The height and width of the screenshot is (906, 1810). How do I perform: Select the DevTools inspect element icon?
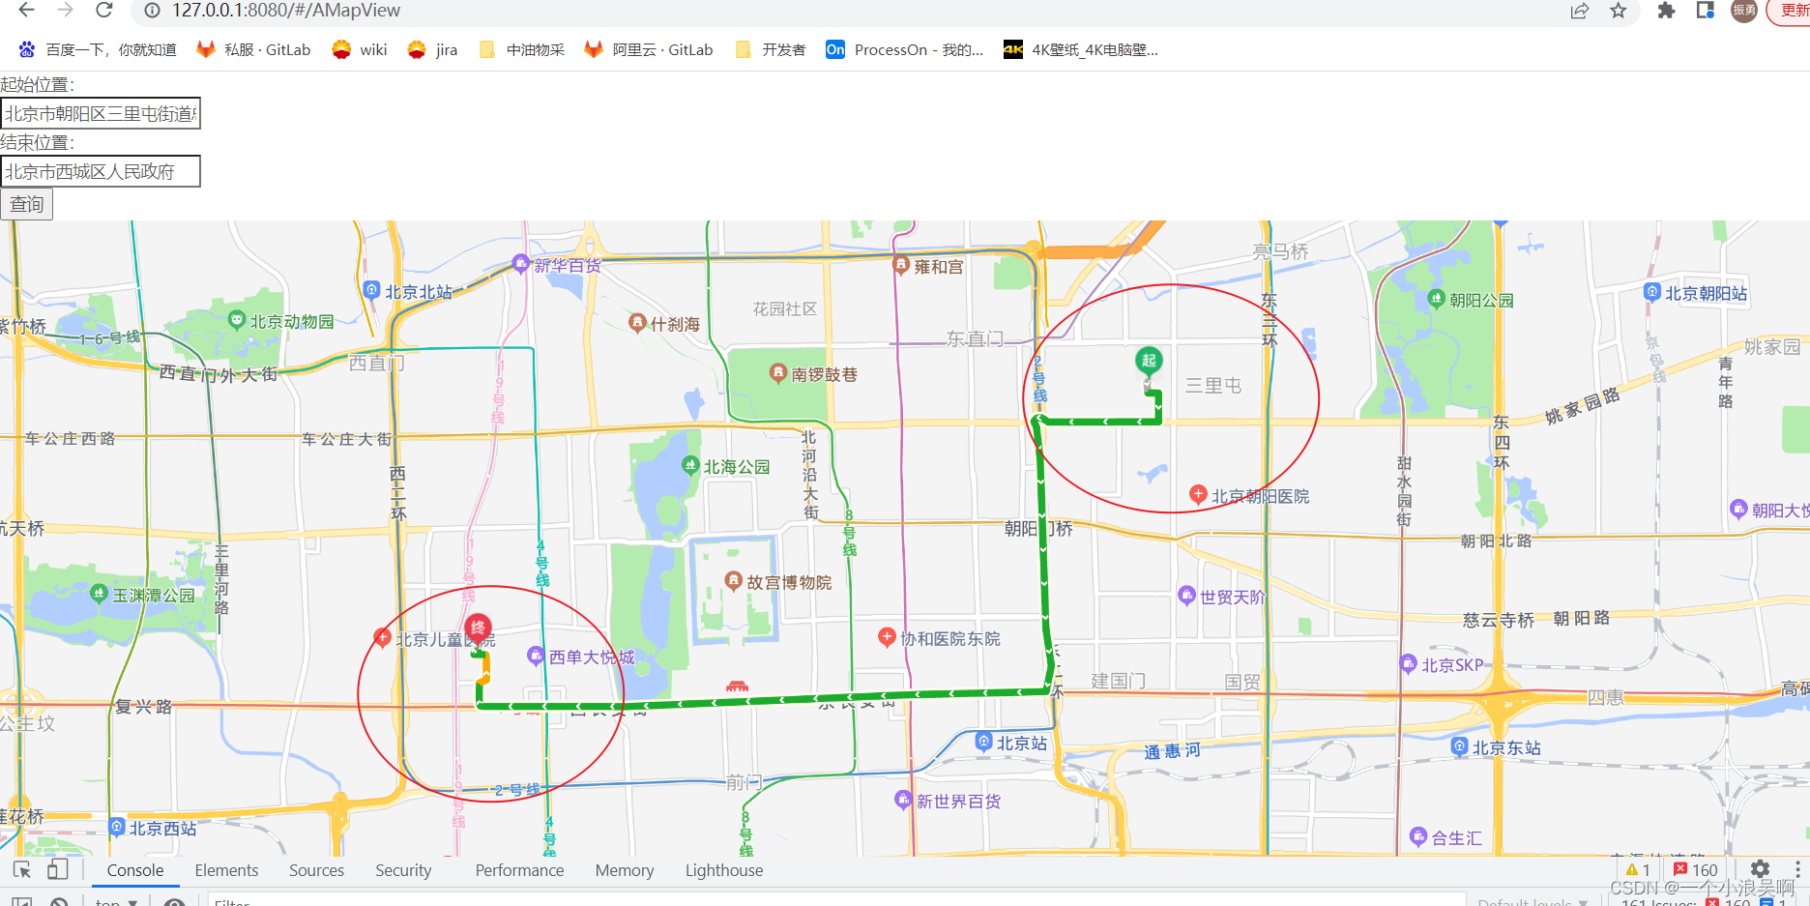coord(22,869)
